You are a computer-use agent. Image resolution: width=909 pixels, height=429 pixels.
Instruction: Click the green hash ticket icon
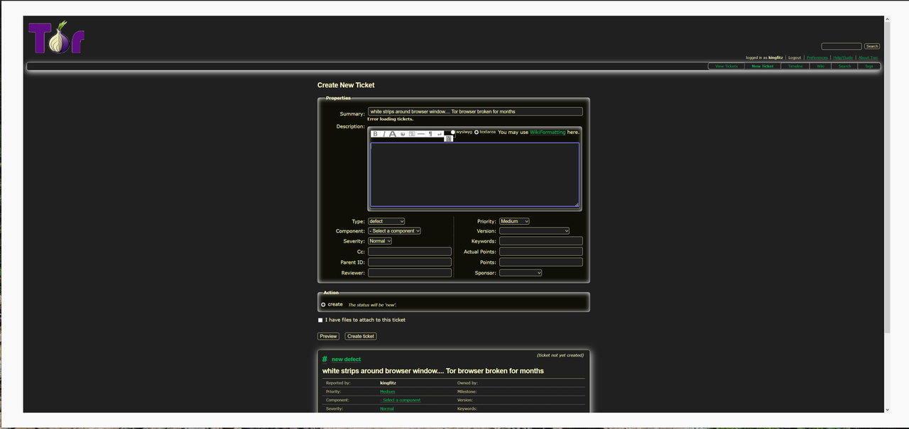pyautogui.click(x=325, y=359)
